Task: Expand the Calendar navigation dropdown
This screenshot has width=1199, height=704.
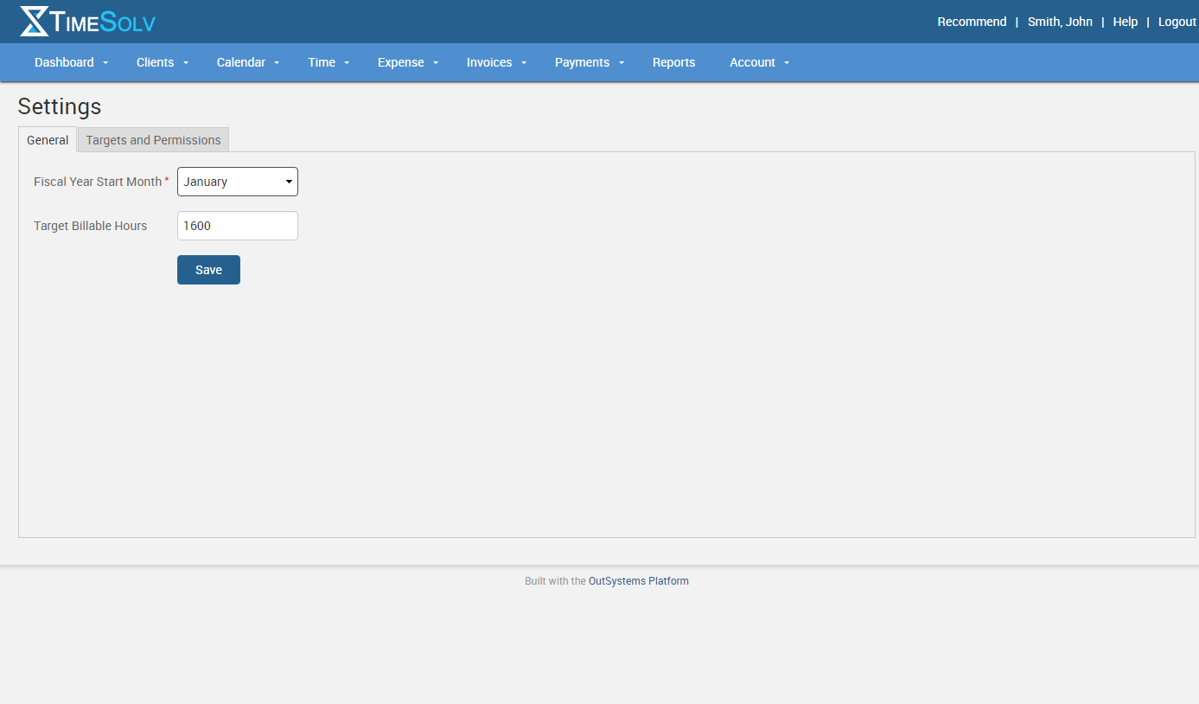Action: pos(277,62)
